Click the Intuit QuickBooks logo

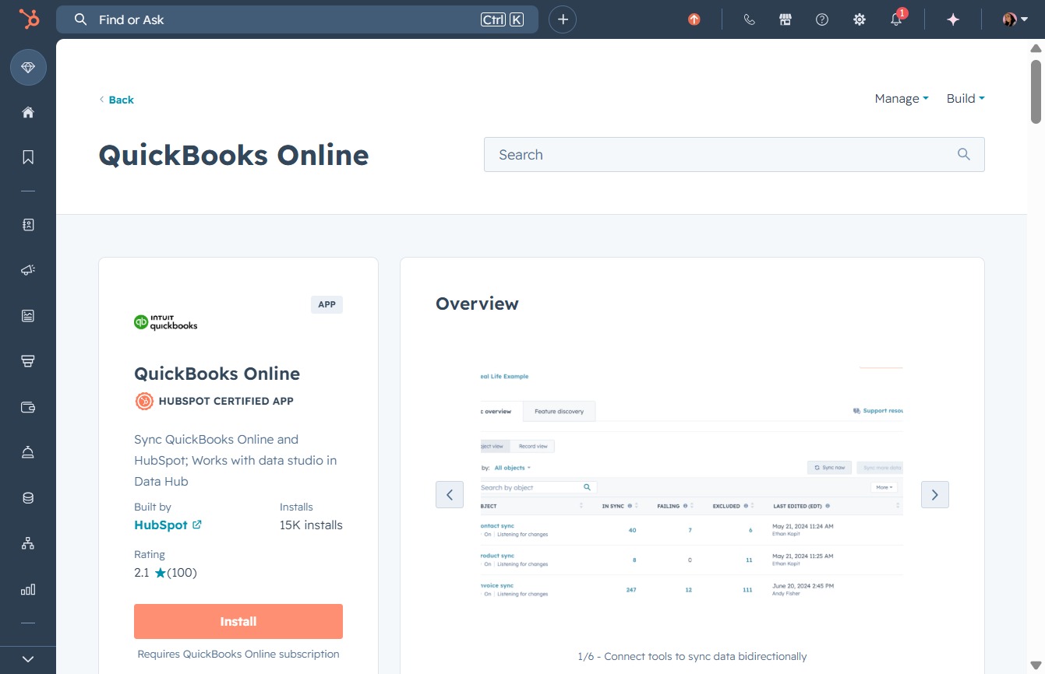pos(166,321)
